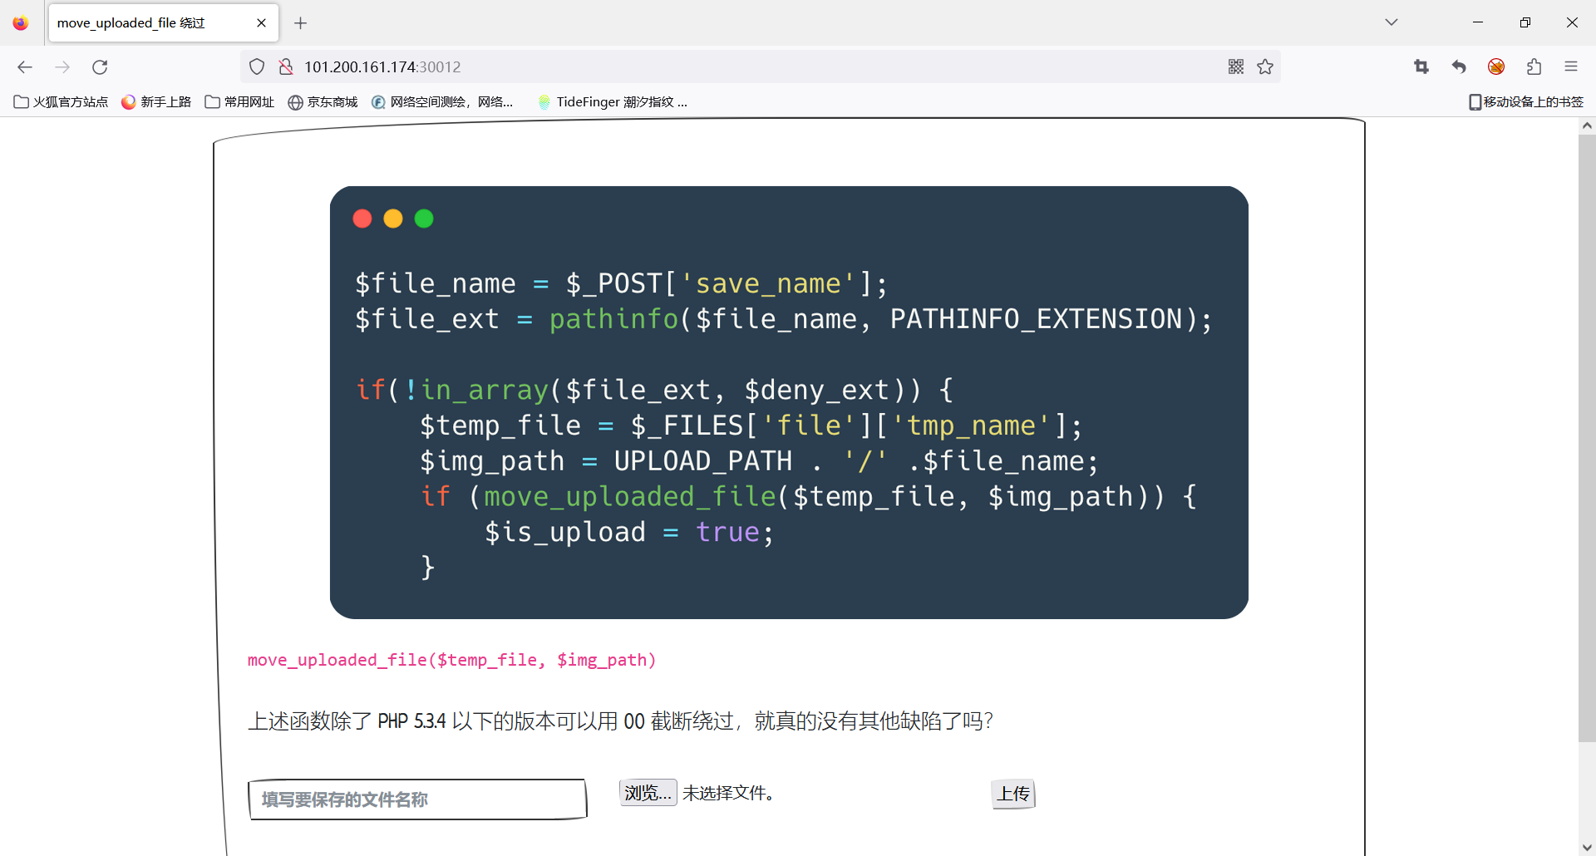The image size is (1596, 856).
Task: Click the green dot in code window
Action: (424, 219)
